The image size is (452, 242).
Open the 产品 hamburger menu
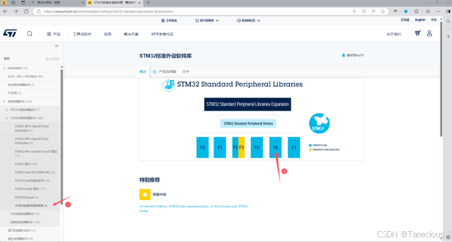tap(54, 34)
